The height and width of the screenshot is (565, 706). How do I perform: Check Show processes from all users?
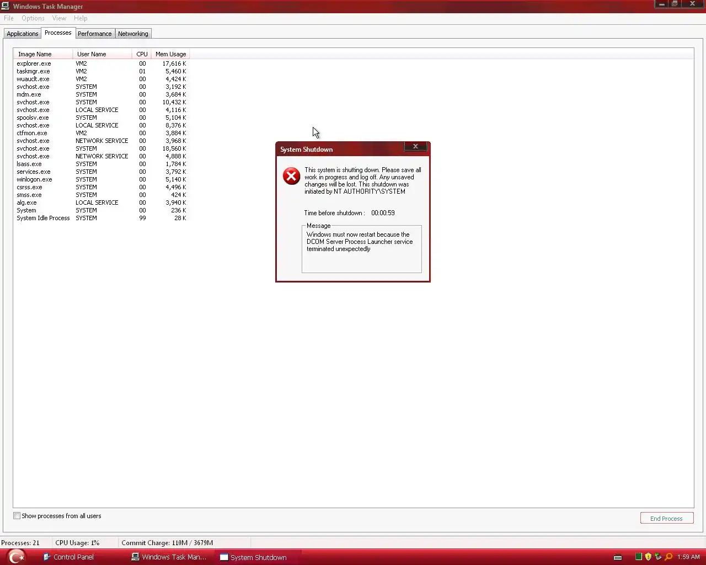click(17, 516)
